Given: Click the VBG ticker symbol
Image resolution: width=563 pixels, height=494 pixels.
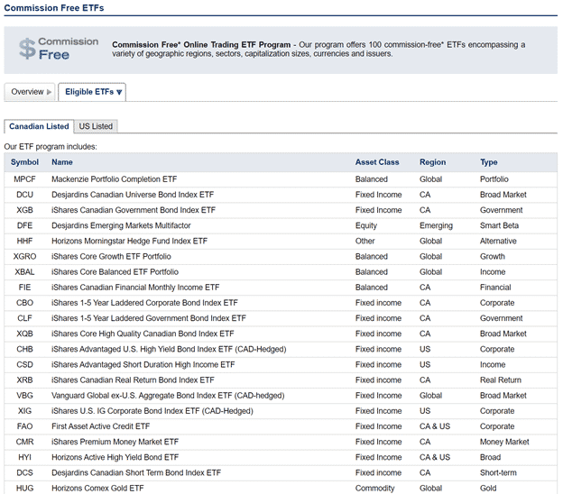Looking at the screenshot, I should [24, 395].
